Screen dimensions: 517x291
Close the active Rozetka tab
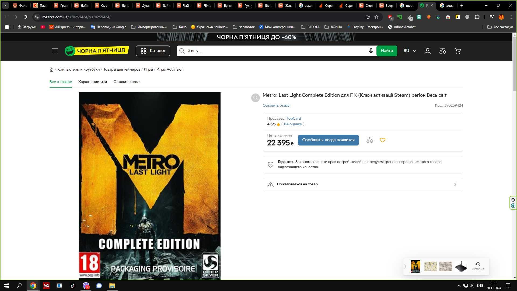click(x=432, y=5)
